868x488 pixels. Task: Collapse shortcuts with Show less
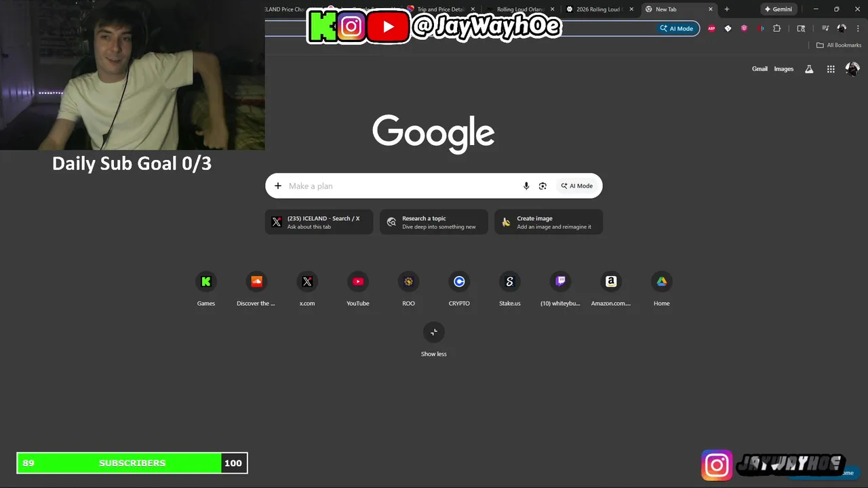pyautogui.click(x=434, y=340)
